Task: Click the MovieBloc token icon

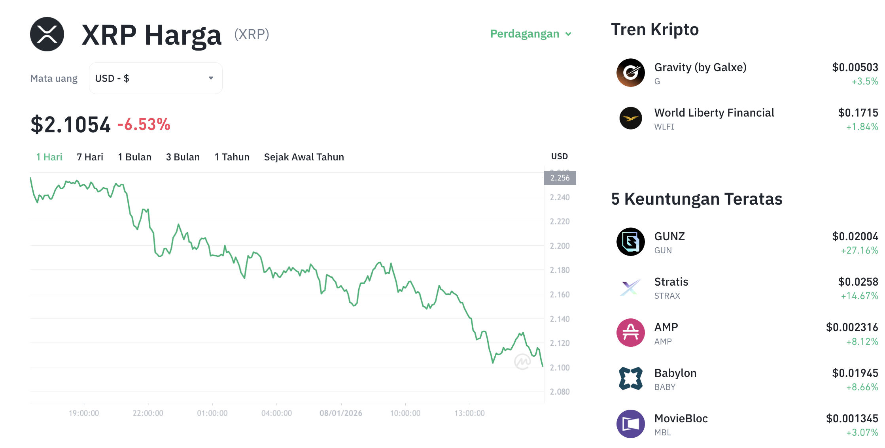Action: click(x=630, y=424)
